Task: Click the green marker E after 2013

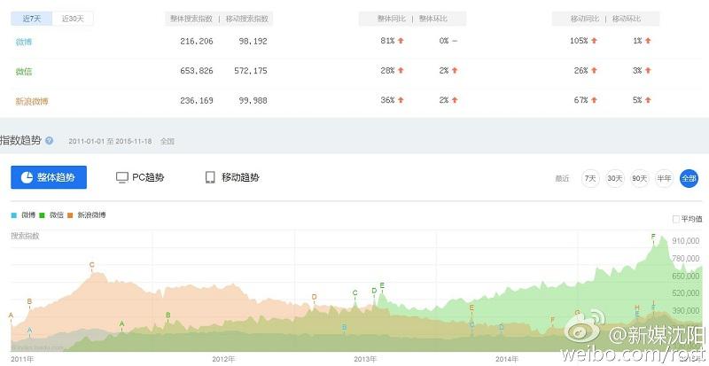Action: (x=382, y=285)
